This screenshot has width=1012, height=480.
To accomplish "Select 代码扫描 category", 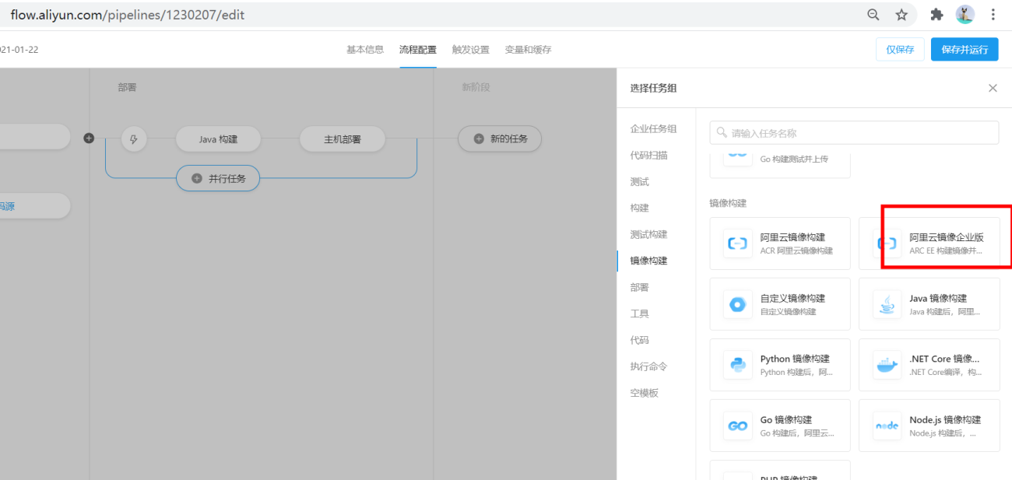I will [648, 155].
